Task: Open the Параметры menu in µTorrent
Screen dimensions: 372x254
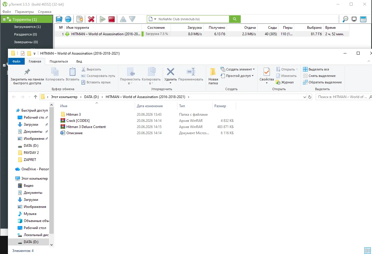Action: coord(24,12)
